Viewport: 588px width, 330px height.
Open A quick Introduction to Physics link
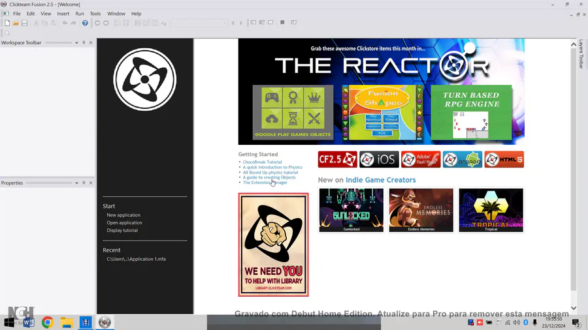pyautogui.click(x=272, y=167)
